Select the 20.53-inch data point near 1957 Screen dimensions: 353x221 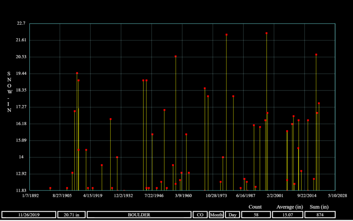coord(175,57)
